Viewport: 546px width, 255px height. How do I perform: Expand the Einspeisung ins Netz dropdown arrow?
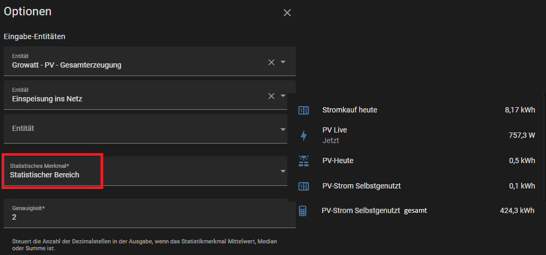283,96
